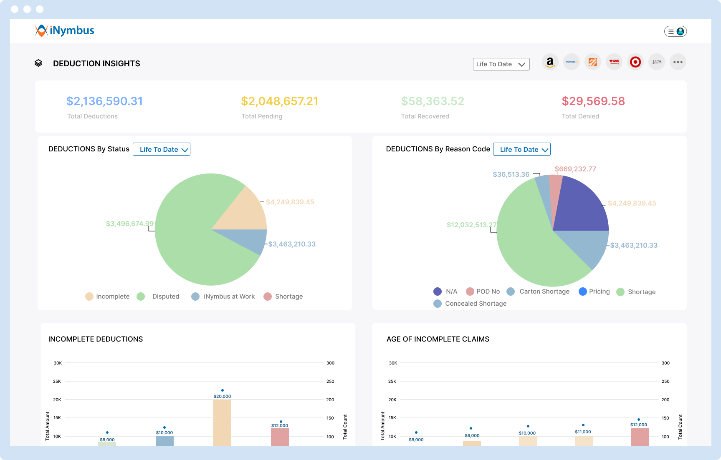Image resolution: width=721 pixels, height=460 pixels.
Task: Toggle the N/A legend in Reason Code chart
Action: coord(446,291)
